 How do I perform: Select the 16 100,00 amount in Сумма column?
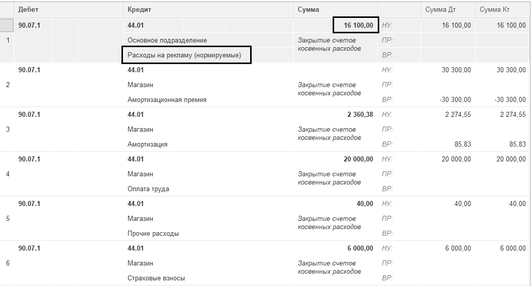(356, 25)
